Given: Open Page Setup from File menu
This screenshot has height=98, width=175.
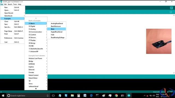Looking at the screenshot, I should pos(13,31).
